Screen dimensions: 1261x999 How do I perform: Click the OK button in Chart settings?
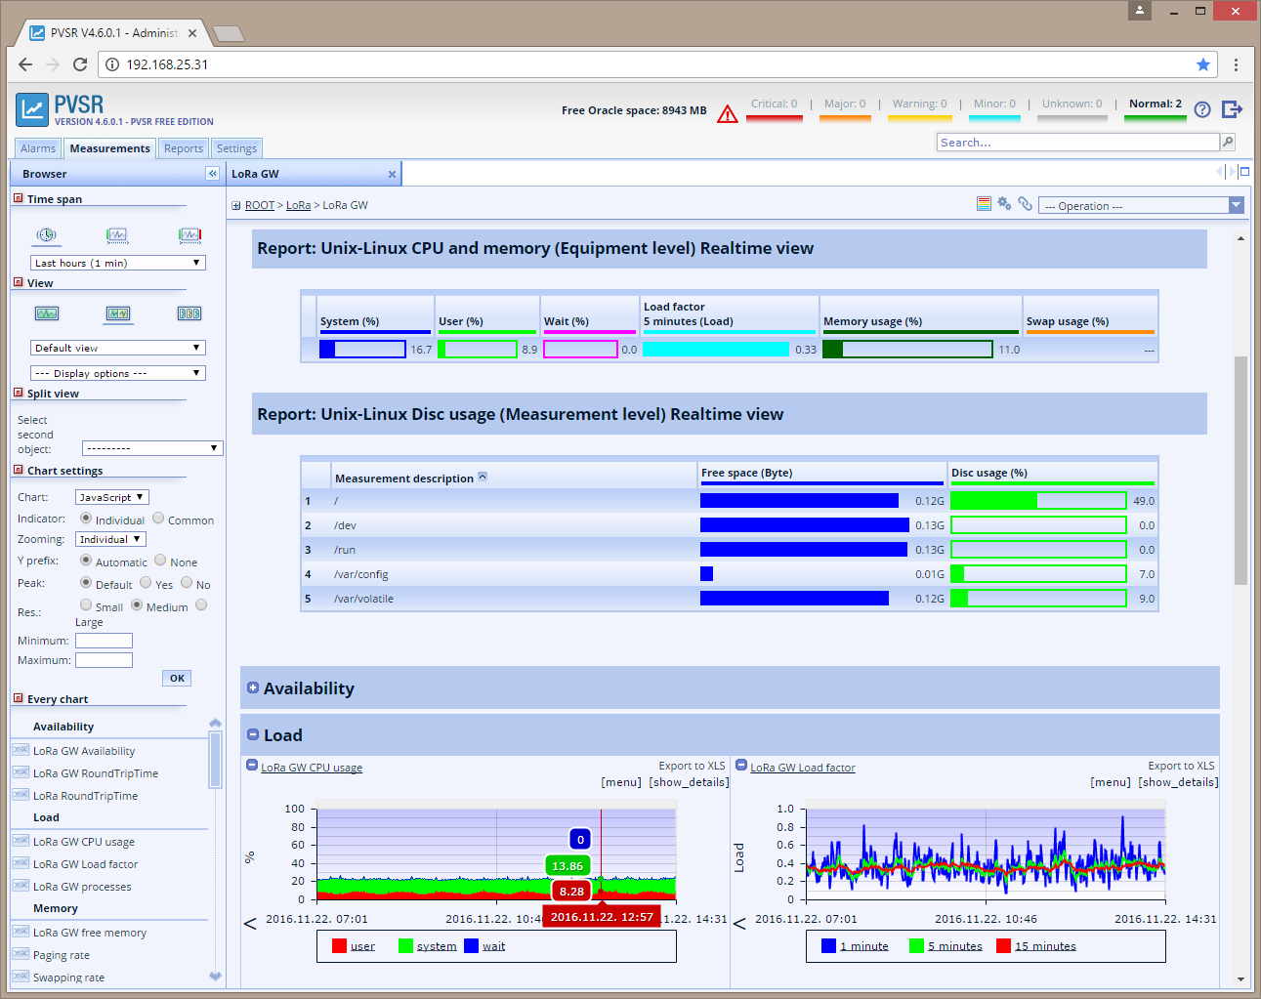point(177,678)
